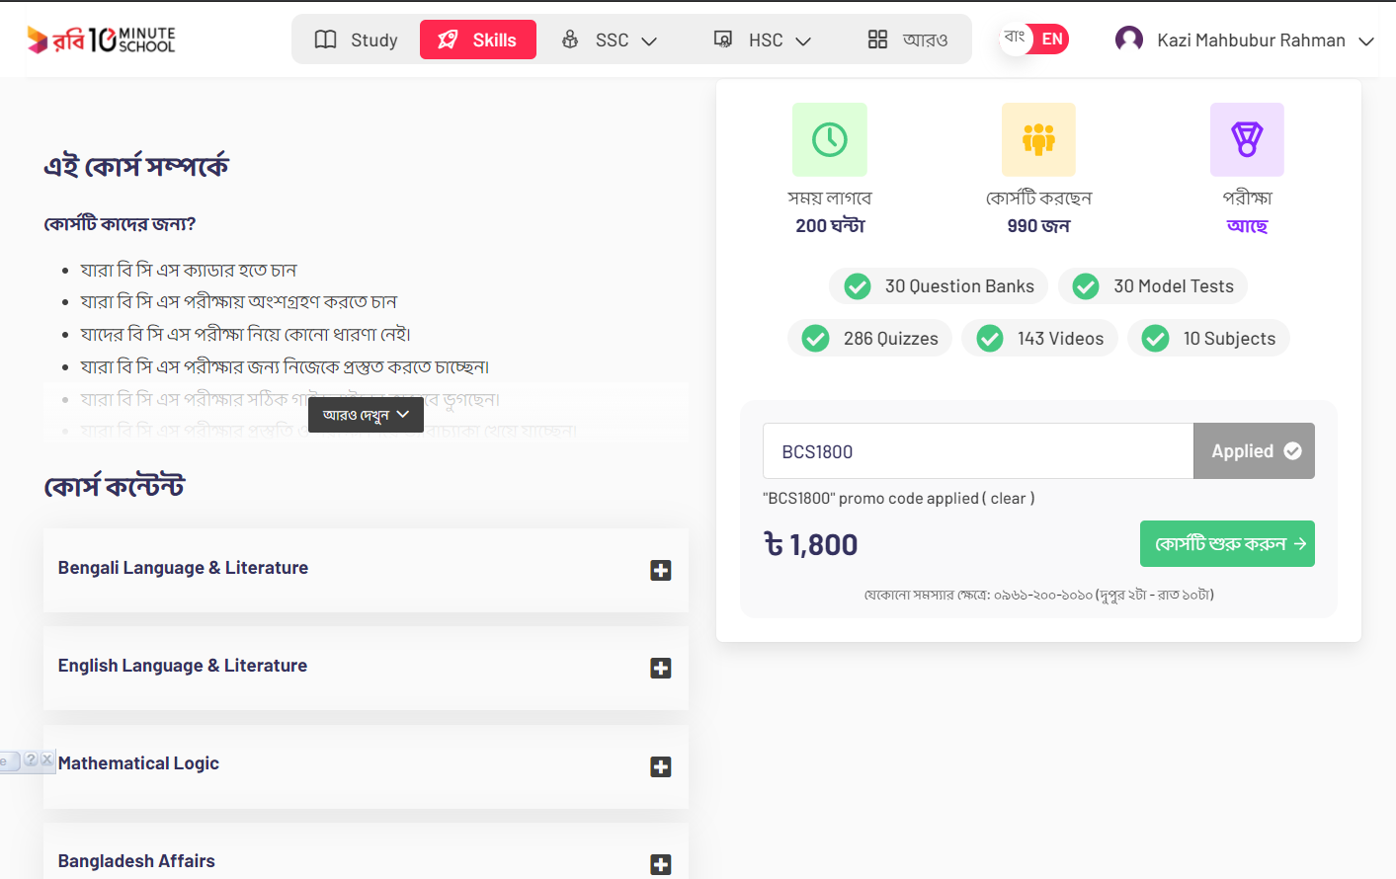Click the checkmark icon in Applied button
This screenshot has width=1396, height=879.
coord(1292,451)
